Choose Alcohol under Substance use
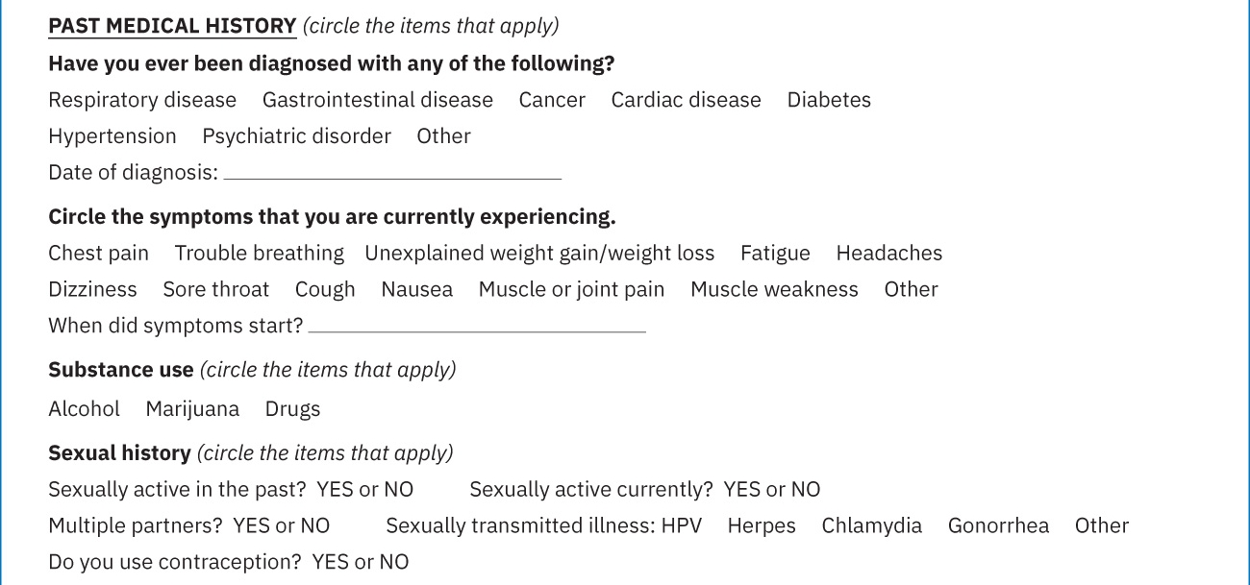Screen dimensions: 1250x585 [85, 409]
